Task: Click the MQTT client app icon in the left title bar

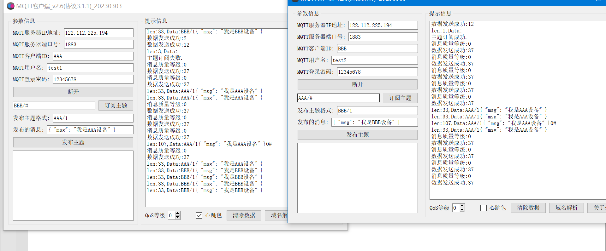Action: tap(11, 6)
